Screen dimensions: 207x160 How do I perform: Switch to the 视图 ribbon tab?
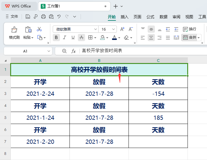[x=189, y=17]
